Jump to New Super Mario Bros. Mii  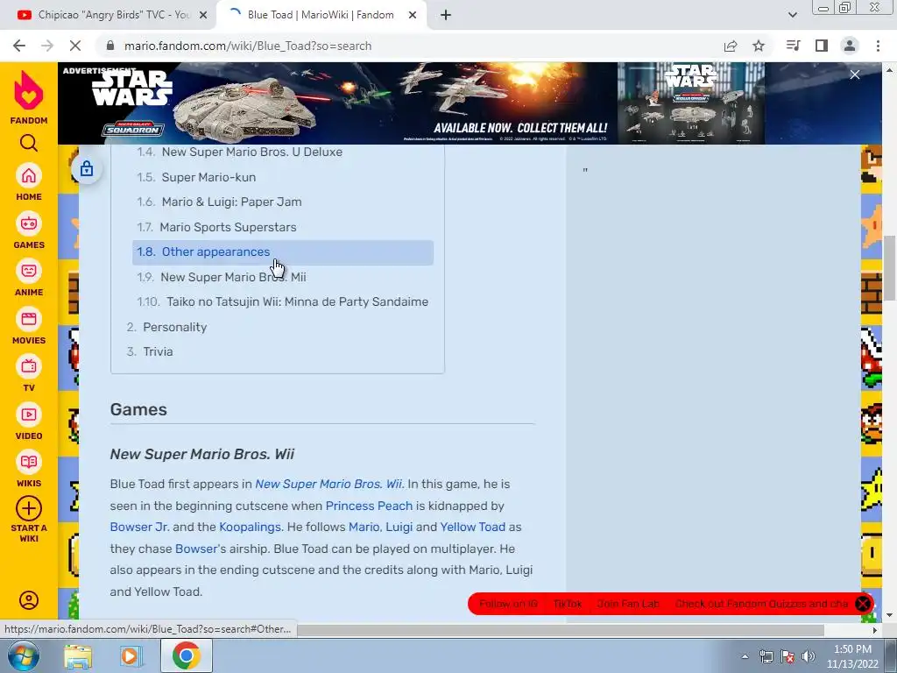233,277
